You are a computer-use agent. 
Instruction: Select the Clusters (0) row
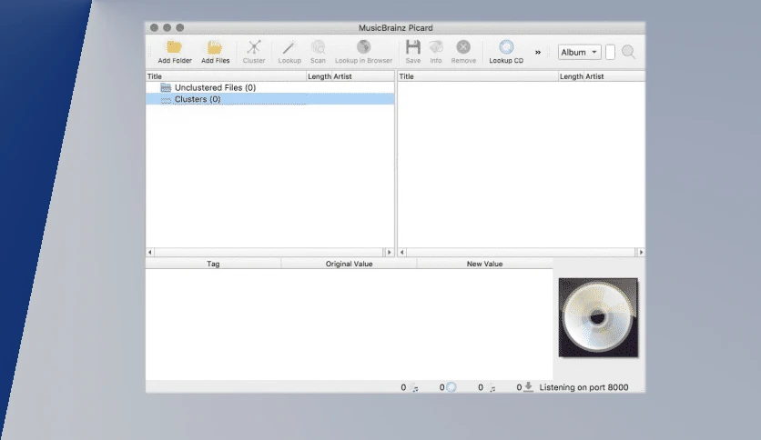(269, 99)
